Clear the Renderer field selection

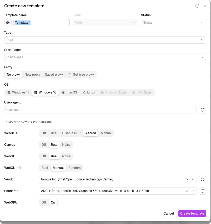click(x=187, y=191)
